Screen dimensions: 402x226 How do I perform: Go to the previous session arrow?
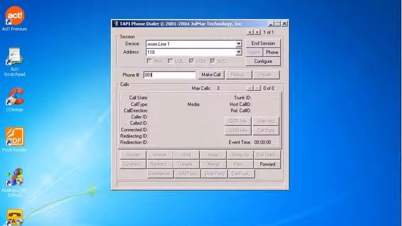(250, 32)
